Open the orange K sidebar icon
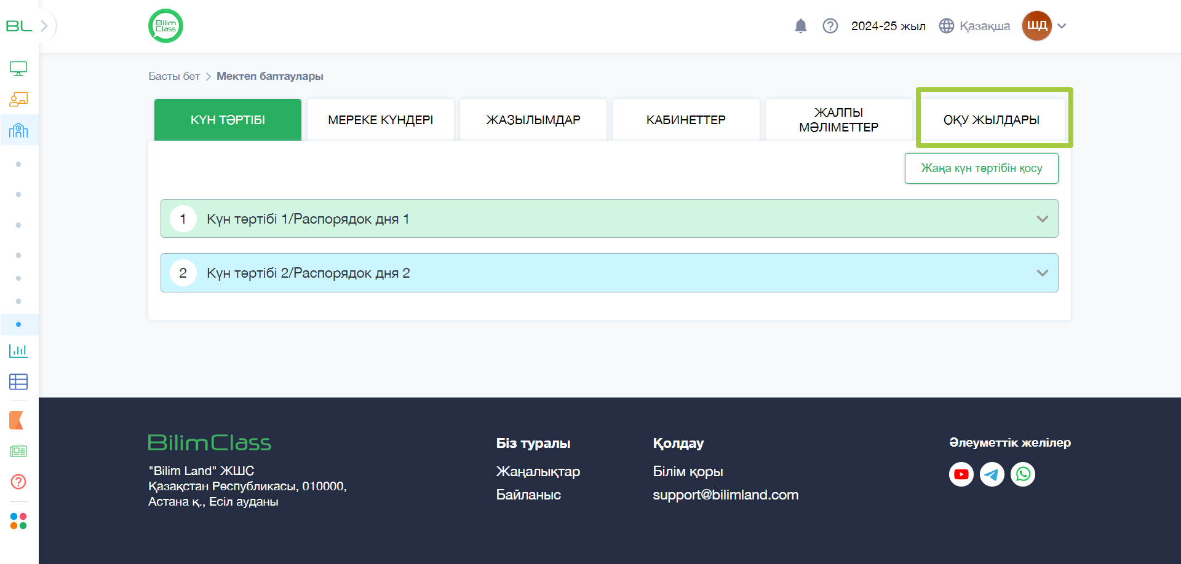 17,420
